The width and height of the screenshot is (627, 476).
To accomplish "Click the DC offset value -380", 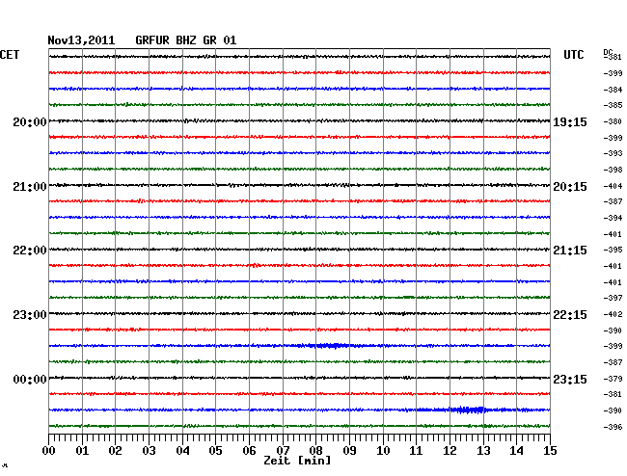I will [x=613, y=121].
